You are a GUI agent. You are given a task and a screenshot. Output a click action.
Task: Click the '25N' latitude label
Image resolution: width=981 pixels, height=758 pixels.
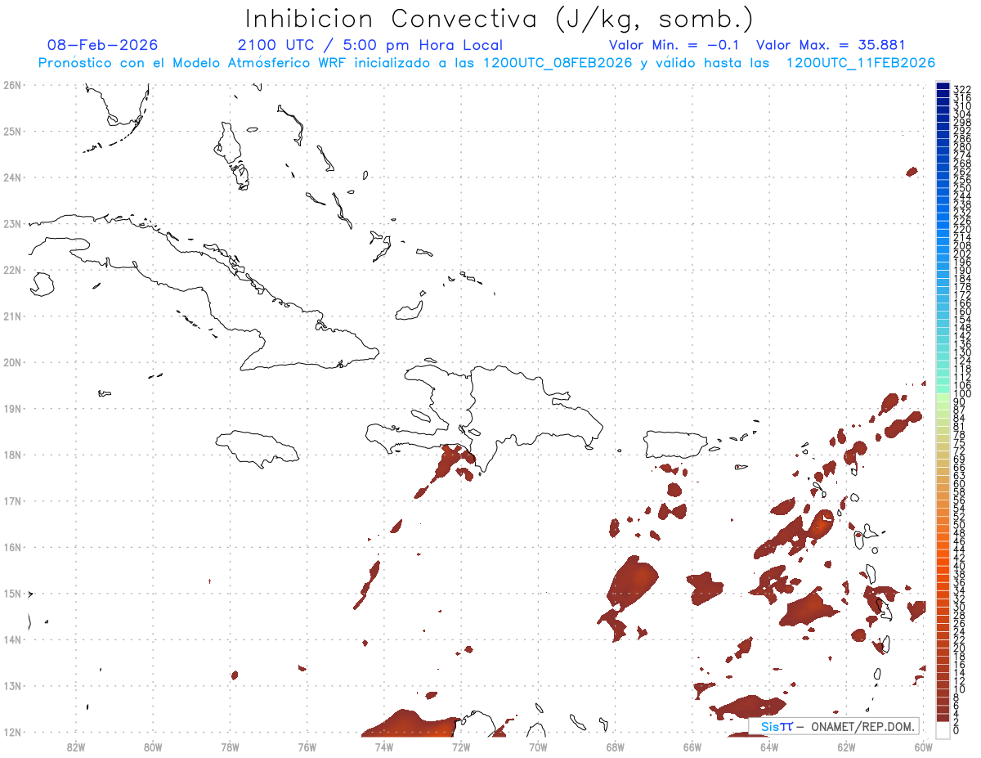pyautogui.click(x=12, y=131)
